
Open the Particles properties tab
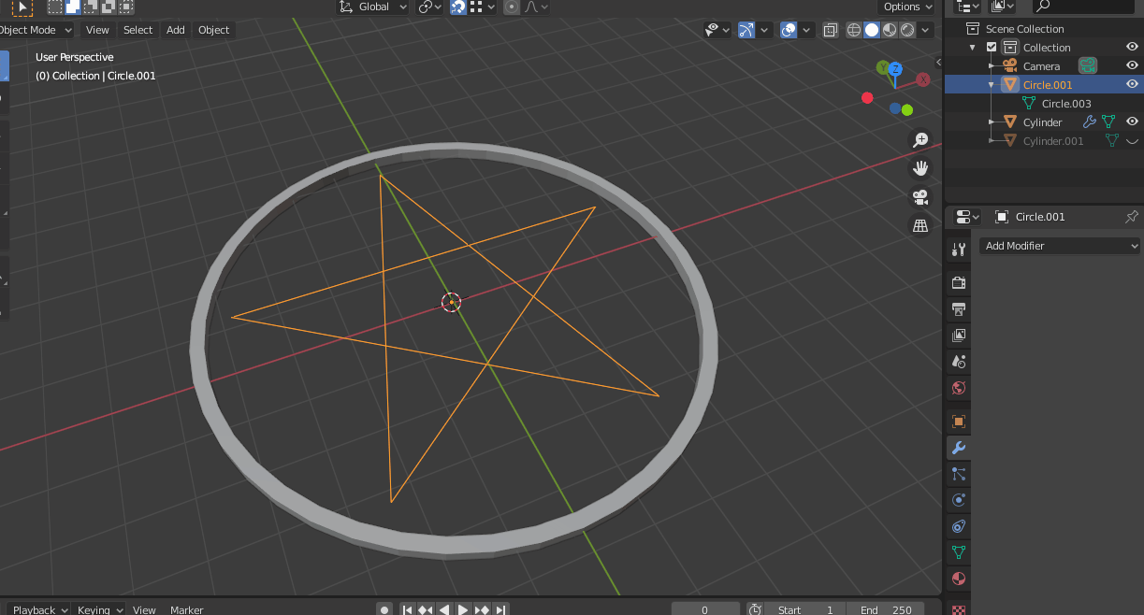click(x=958, y=474)
